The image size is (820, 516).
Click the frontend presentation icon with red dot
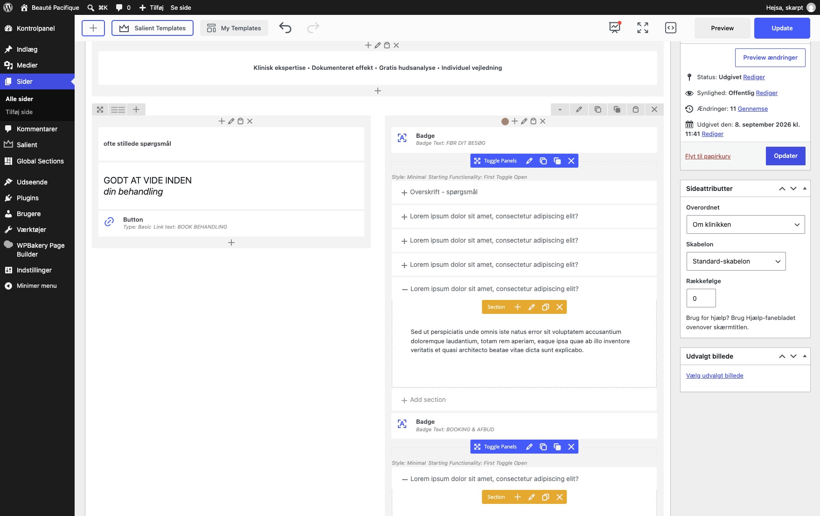tap(615, 27)
